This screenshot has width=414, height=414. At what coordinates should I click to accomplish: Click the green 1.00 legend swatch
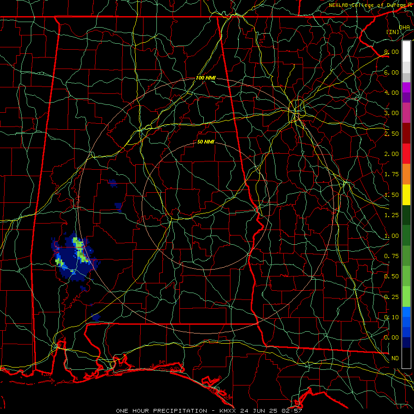pyautogui.click(x=406, y=235)
